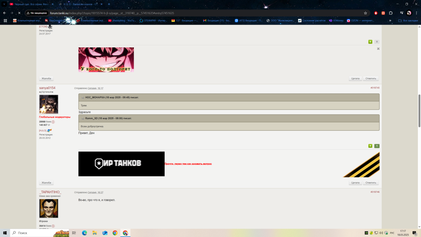Click the 'У кого-то подгорит' signature image
421x237 pixels.
click(x=106, y=60)
